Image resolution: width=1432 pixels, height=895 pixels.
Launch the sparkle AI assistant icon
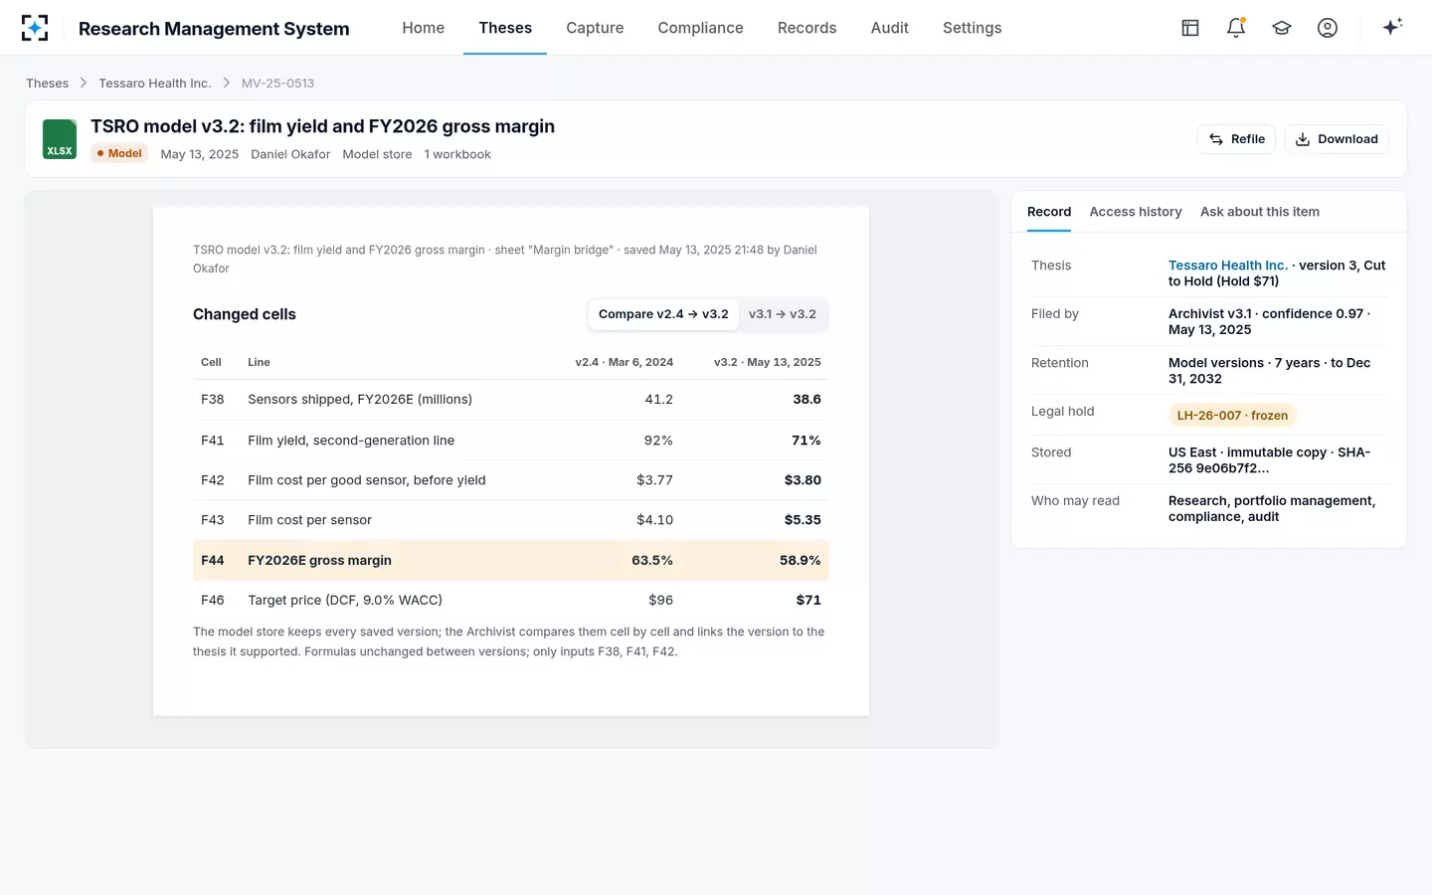tap(1392, 27)
